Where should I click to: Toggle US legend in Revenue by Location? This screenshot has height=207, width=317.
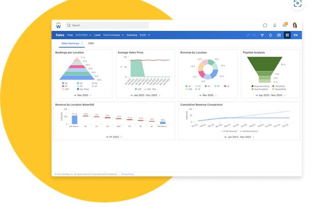[x=188, y=86]
